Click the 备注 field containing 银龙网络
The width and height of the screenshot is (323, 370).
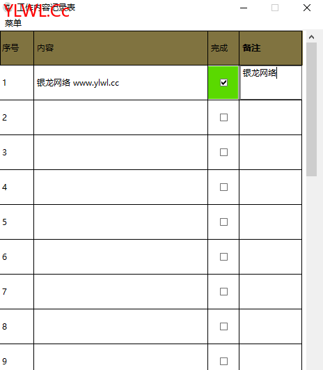[x=271, y=83]
